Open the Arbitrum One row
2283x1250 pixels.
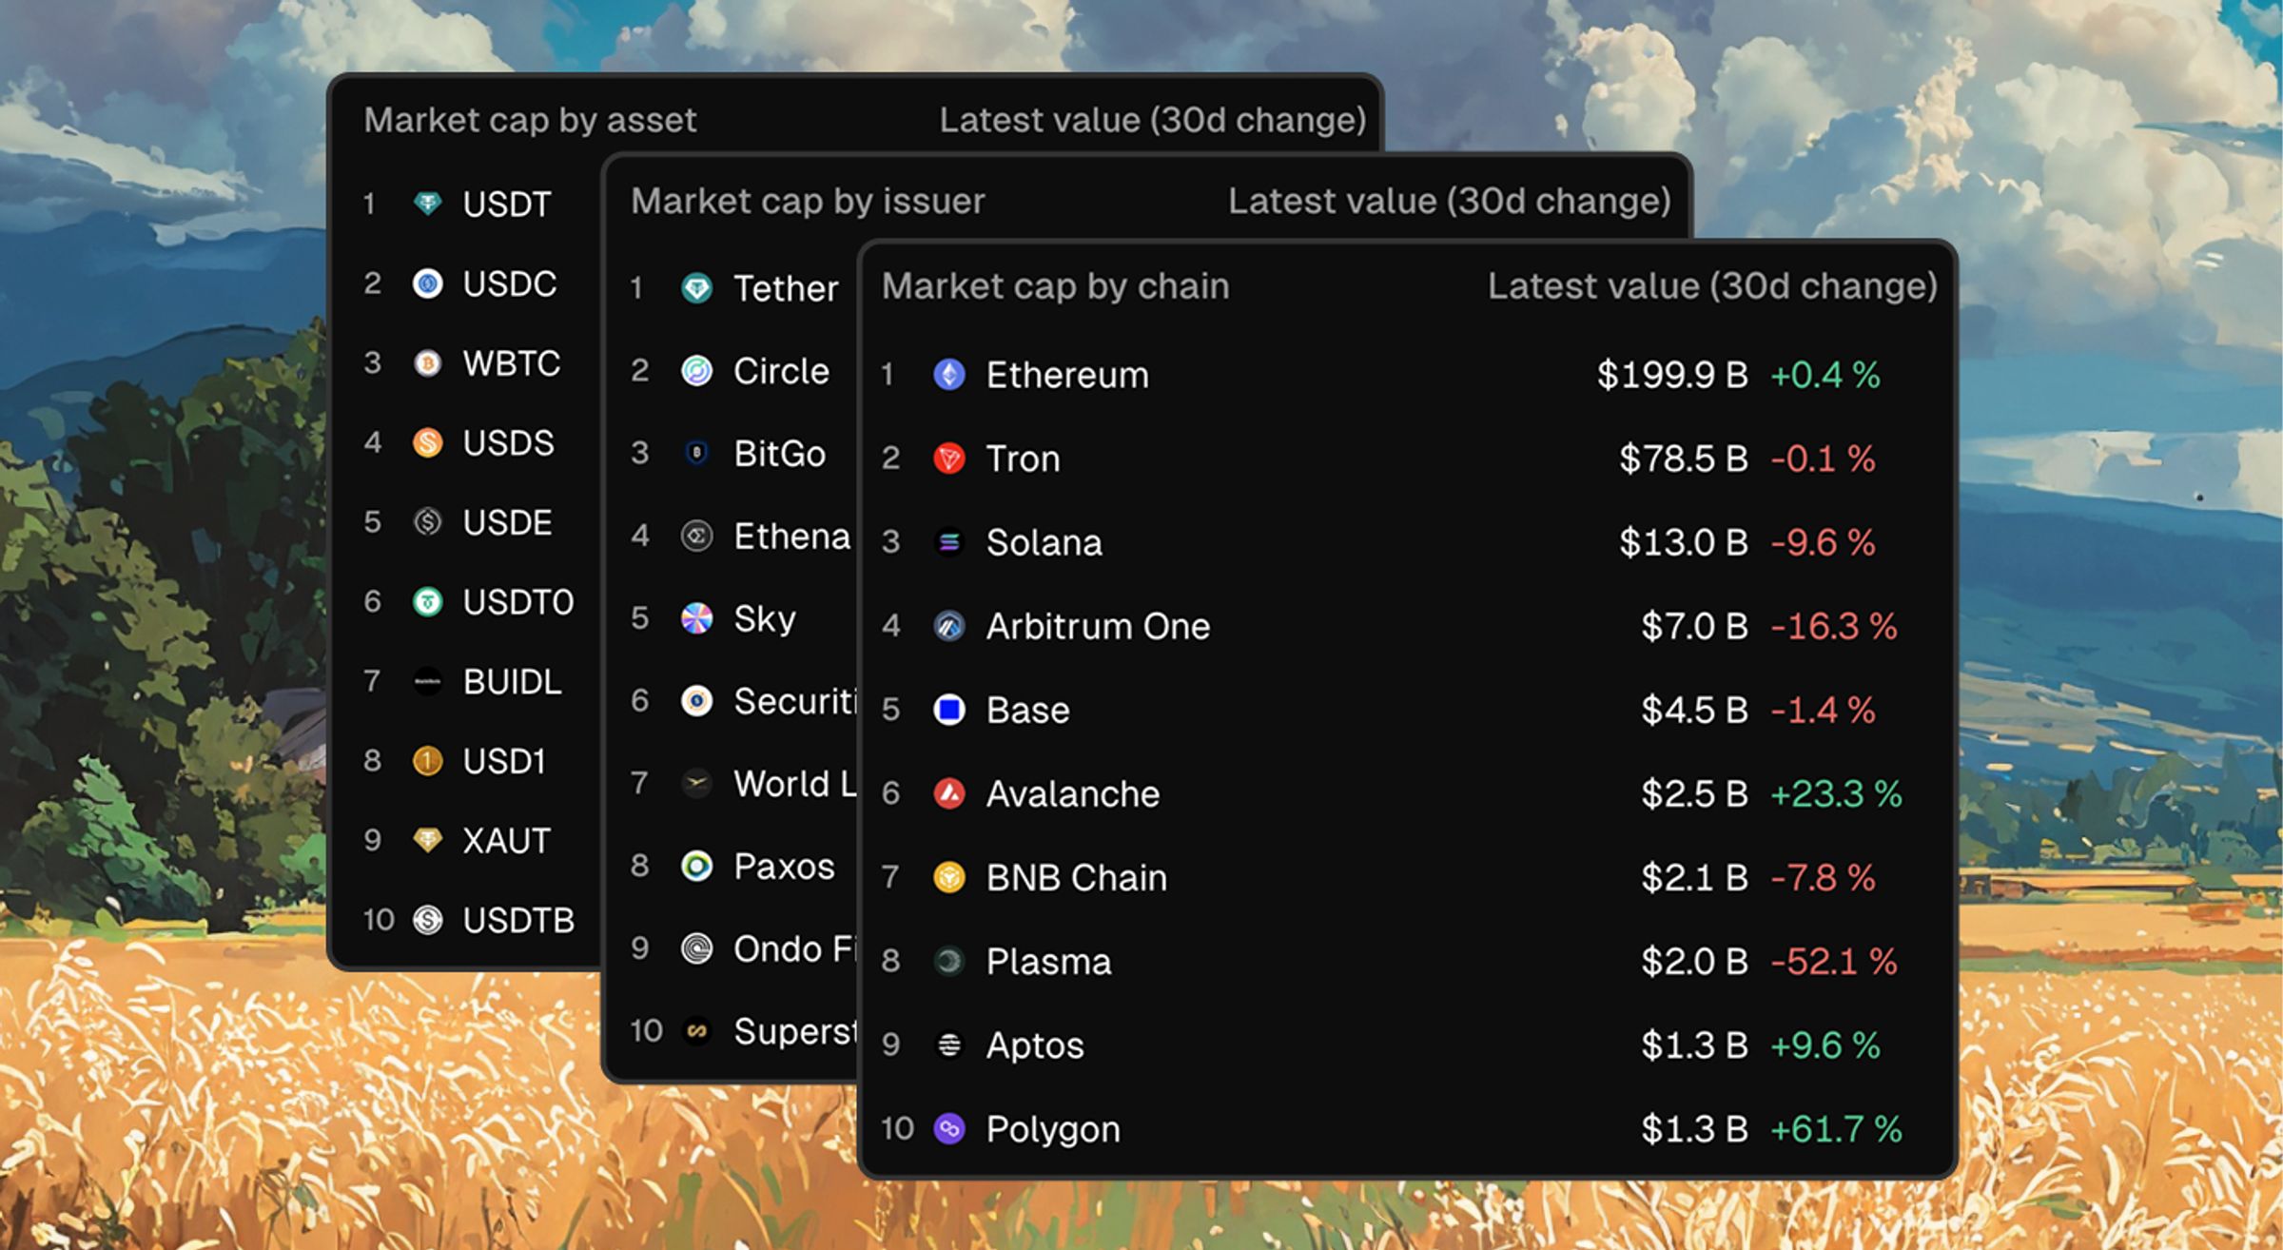pos(1406,626)
